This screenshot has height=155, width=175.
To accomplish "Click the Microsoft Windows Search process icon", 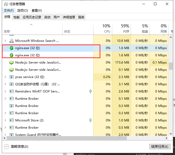I will 12,41.
